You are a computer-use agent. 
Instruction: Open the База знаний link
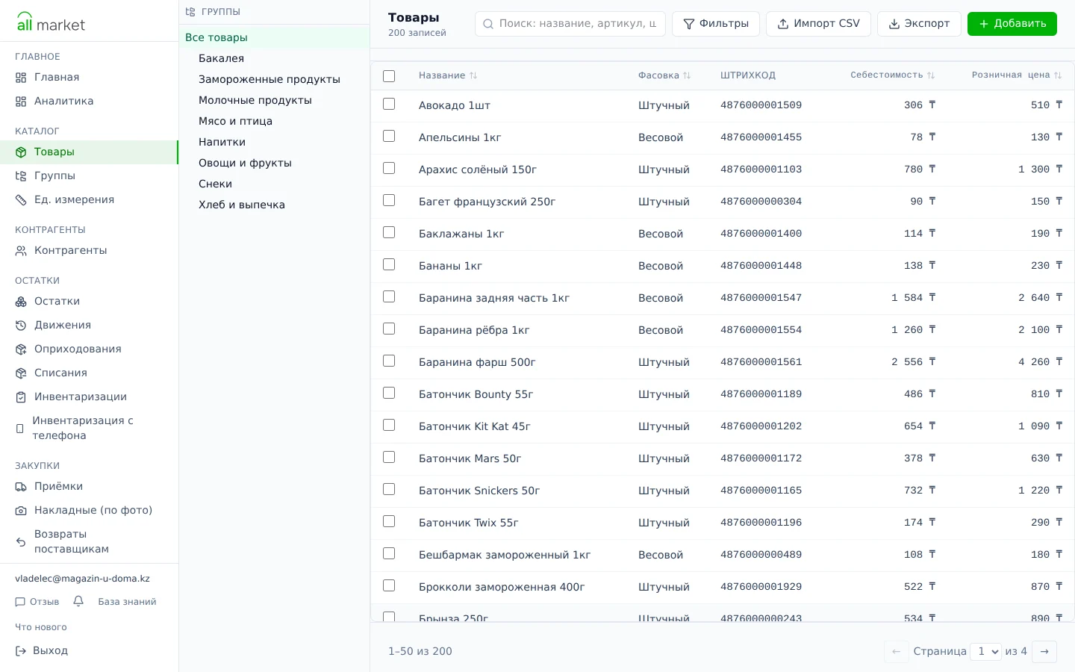127,602
